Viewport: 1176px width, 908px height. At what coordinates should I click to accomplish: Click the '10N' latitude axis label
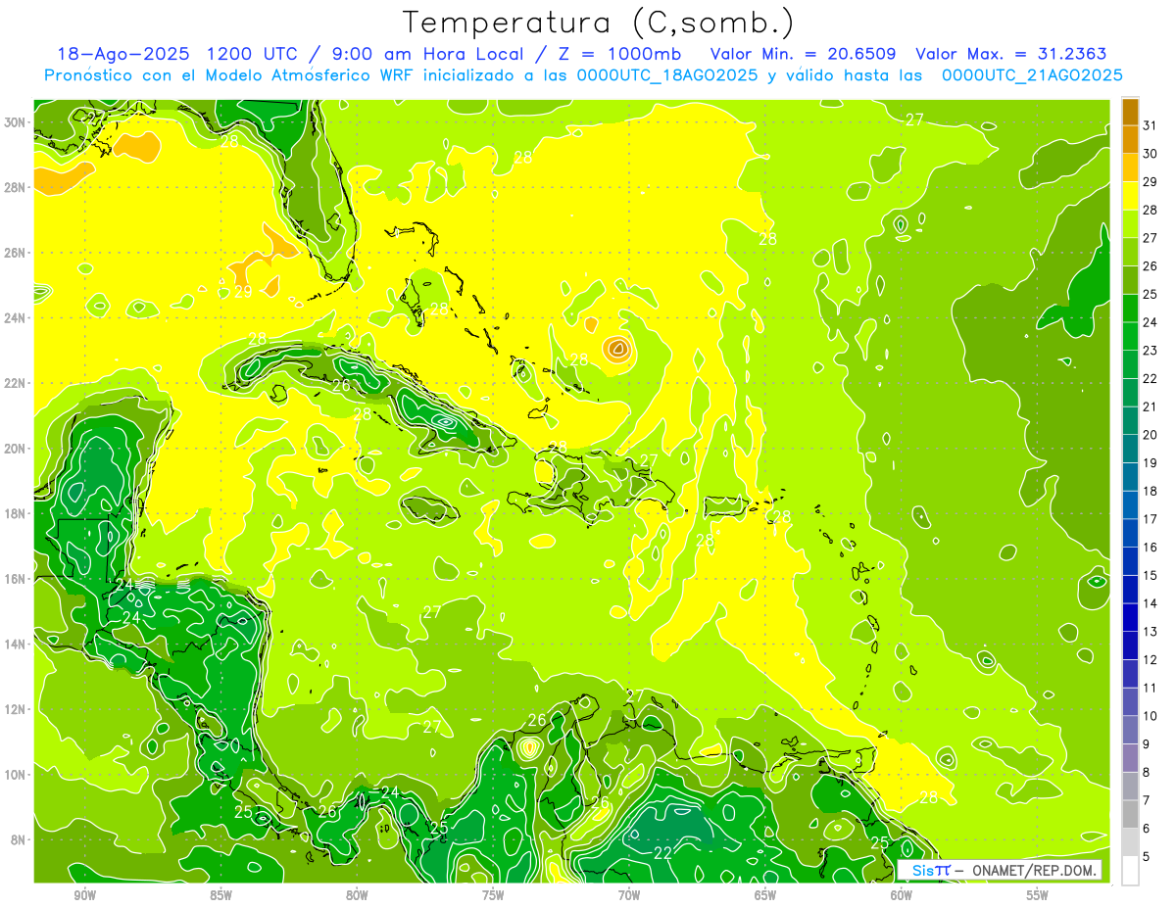click(16, 775)
